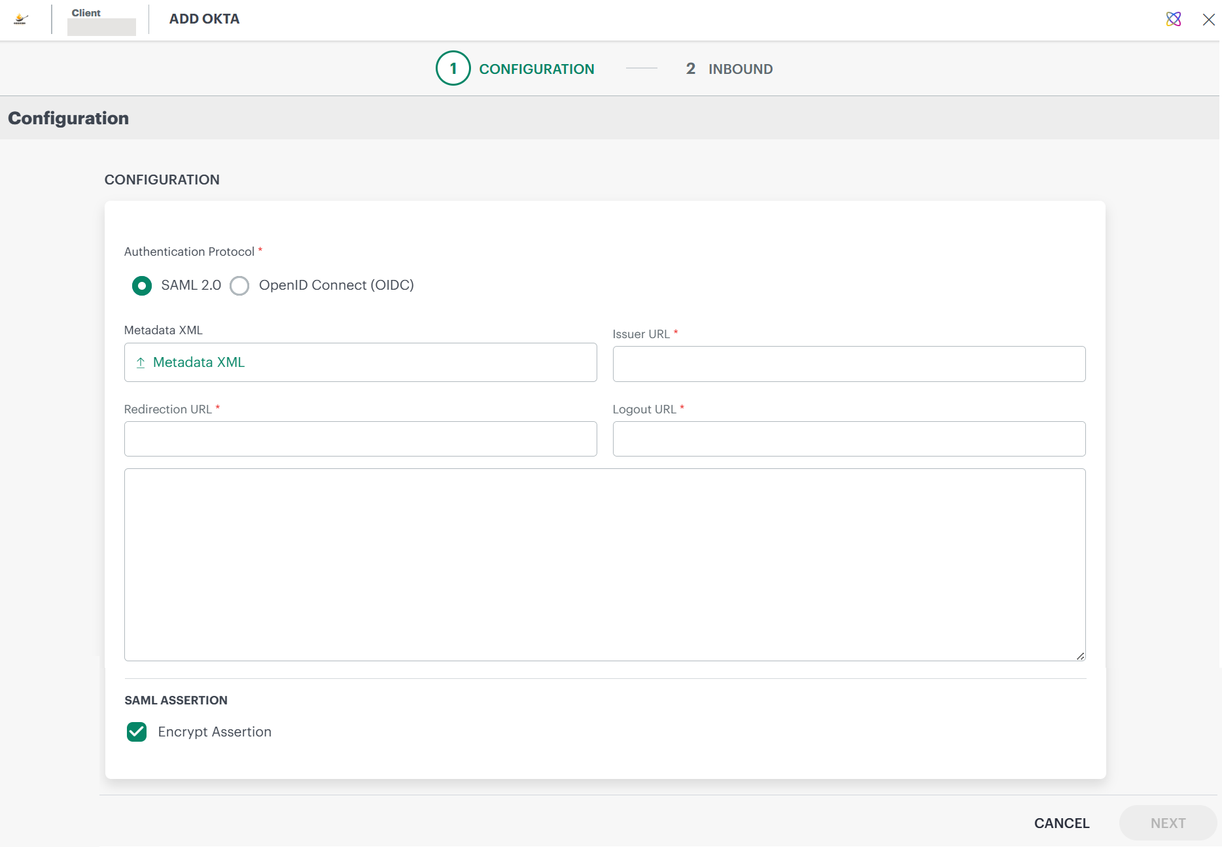Click the Encrypt Assertion label text
The height and width of the screenshot is (847, 1222).
(215, 732)
